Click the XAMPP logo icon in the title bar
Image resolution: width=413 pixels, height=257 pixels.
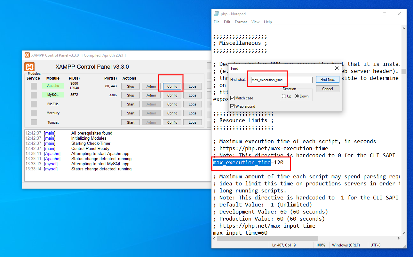[x=27, y=55]
